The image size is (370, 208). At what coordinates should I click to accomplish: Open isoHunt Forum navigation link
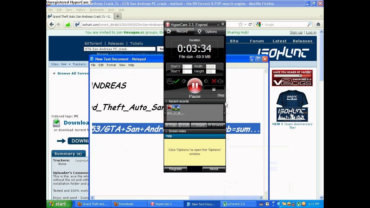pyautogui.click(x=257, y=41)
